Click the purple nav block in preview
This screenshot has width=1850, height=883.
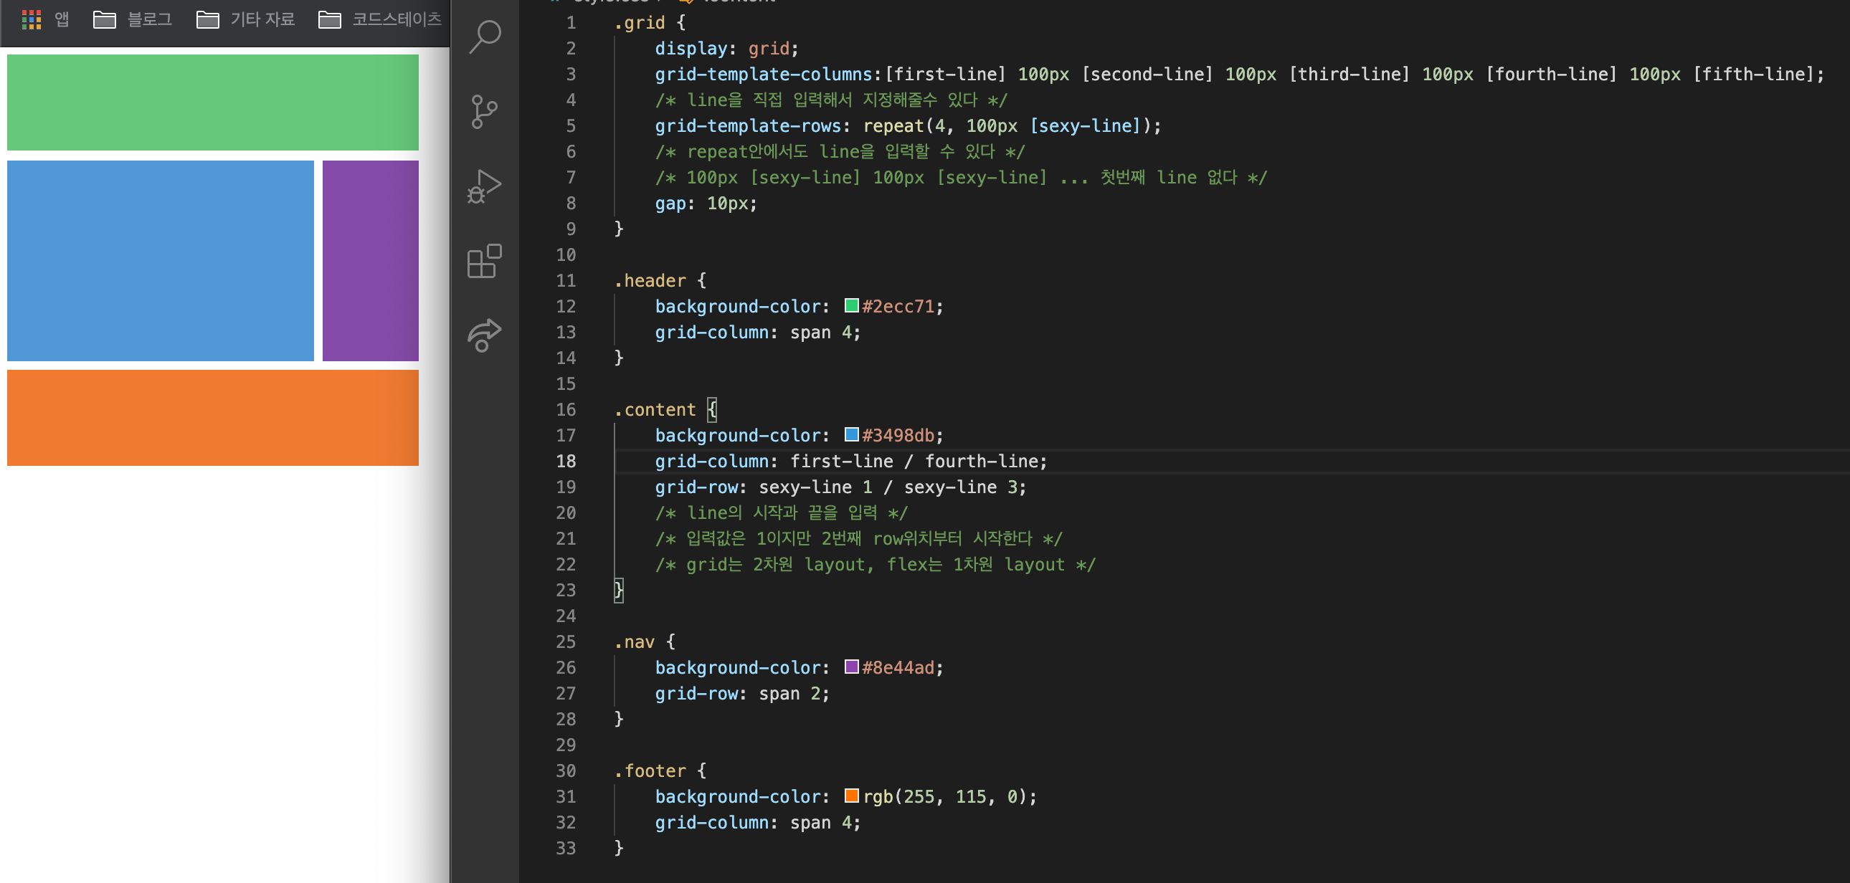click(370, 261)
